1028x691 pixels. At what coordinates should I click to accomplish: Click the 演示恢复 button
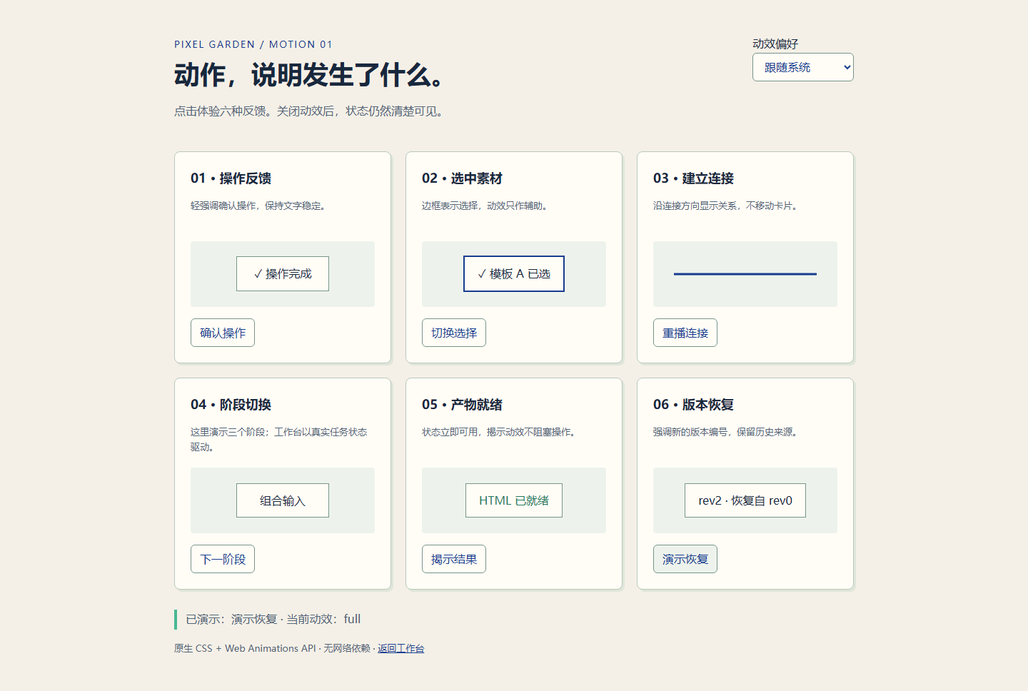(685, 559)
